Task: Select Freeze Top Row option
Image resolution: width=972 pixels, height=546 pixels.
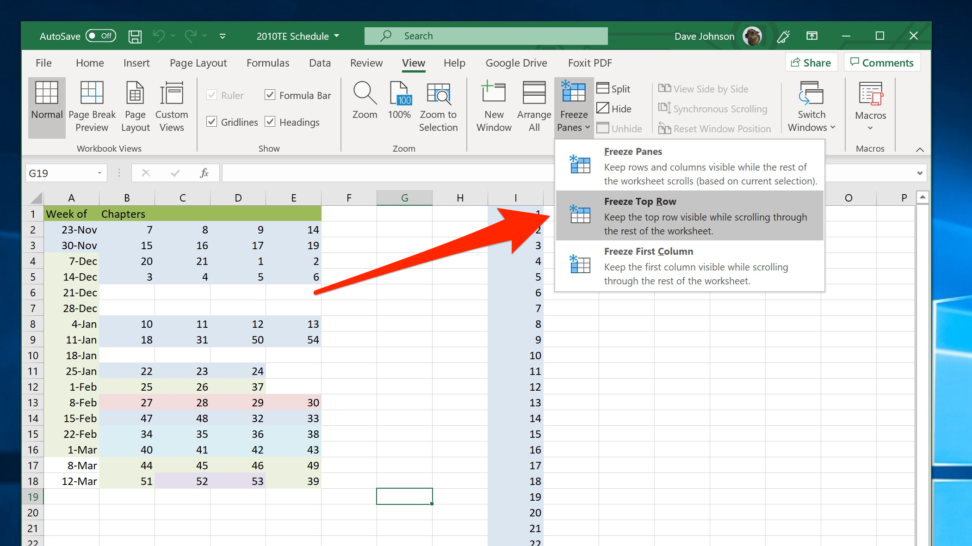Action: pos(689,215)
